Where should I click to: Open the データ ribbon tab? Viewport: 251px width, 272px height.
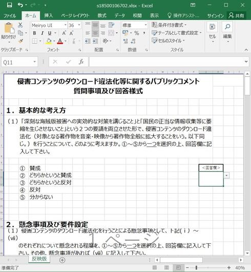[119, 15]
